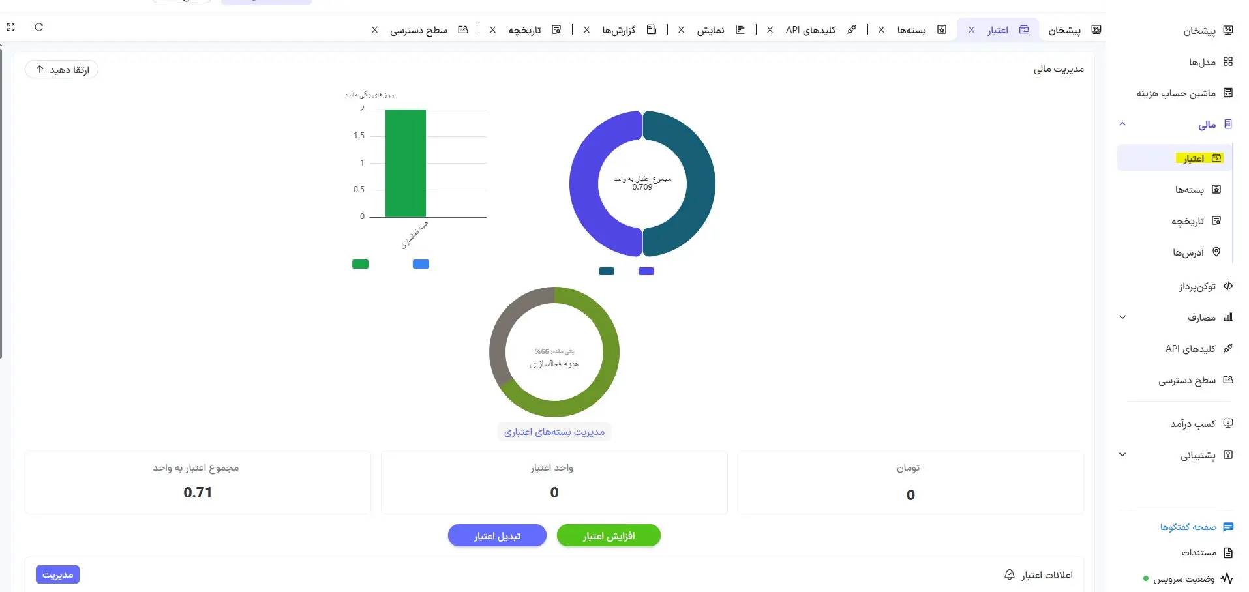Open آدرس‌ها location item in sidebar

point(1196,252)
